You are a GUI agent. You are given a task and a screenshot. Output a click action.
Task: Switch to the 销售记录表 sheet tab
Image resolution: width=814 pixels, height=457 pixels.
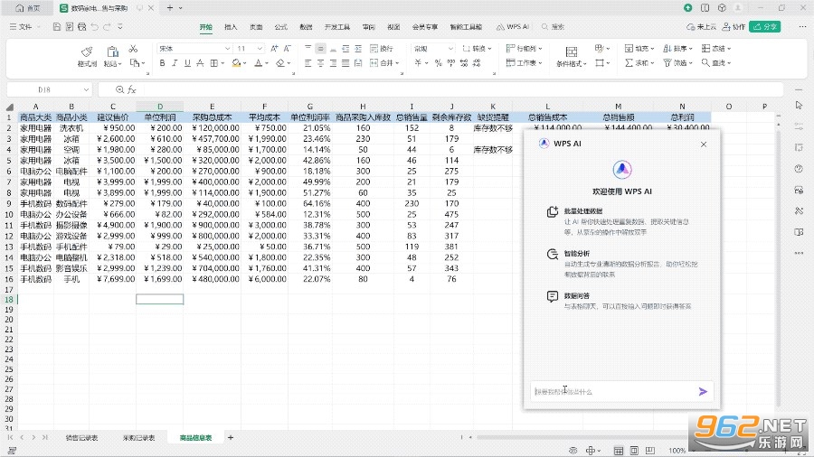[81, 438]
